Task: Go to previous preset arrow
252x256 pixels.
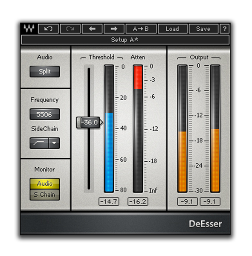Action: [92, 29]
